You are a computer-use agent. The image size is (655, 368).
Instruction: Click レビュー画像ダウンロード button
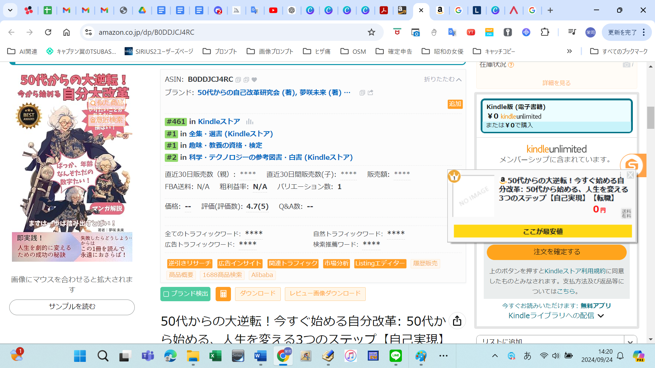coord(325,294)
